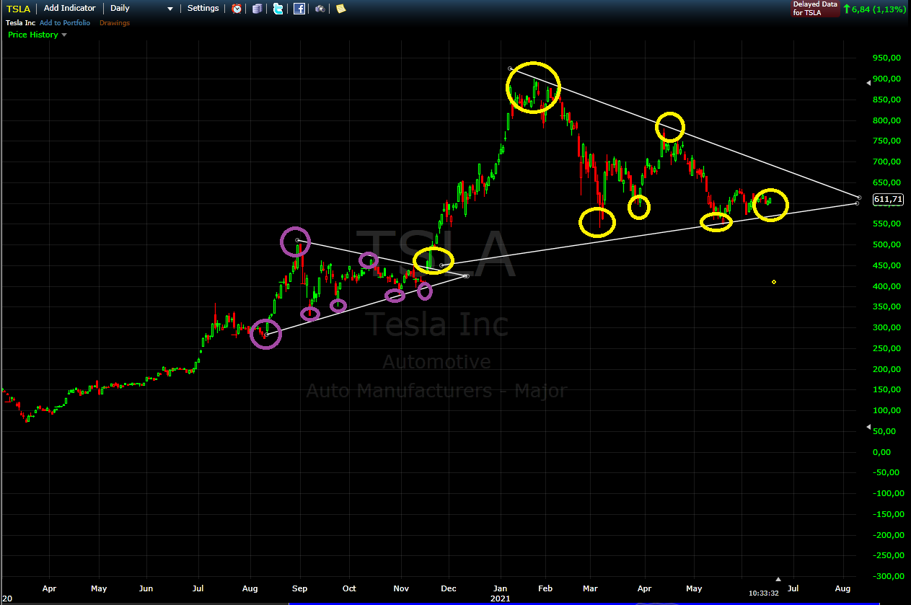Click the upper arrow on price axis
This screenshot has width=911, height=605.
(x=868, y=82)
